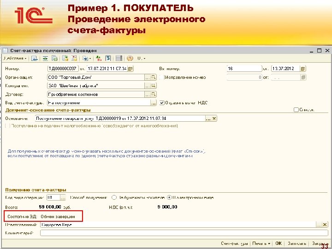
Task: Click the Номер field ТД00000037
Action: pos(63,69)
